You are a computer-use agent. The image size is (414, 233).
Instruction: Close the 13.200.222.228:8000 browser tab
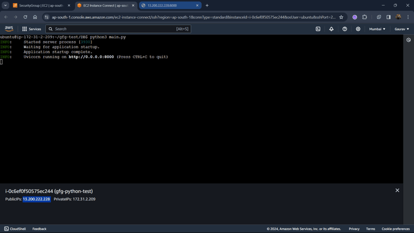pyautogui.click(x=197, y=5)
